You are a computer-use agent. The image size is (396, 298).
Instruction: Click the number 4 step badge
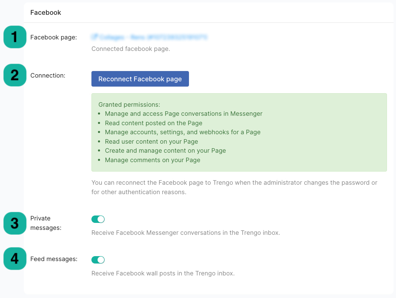point(15,259)
